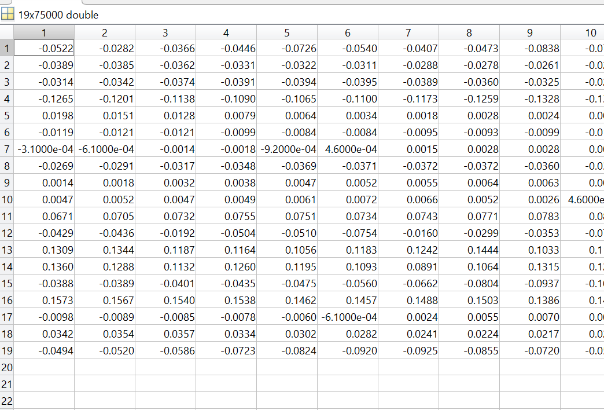Select row header 1
The width and height of the screenshot is (604, 410).
[6, 48]
